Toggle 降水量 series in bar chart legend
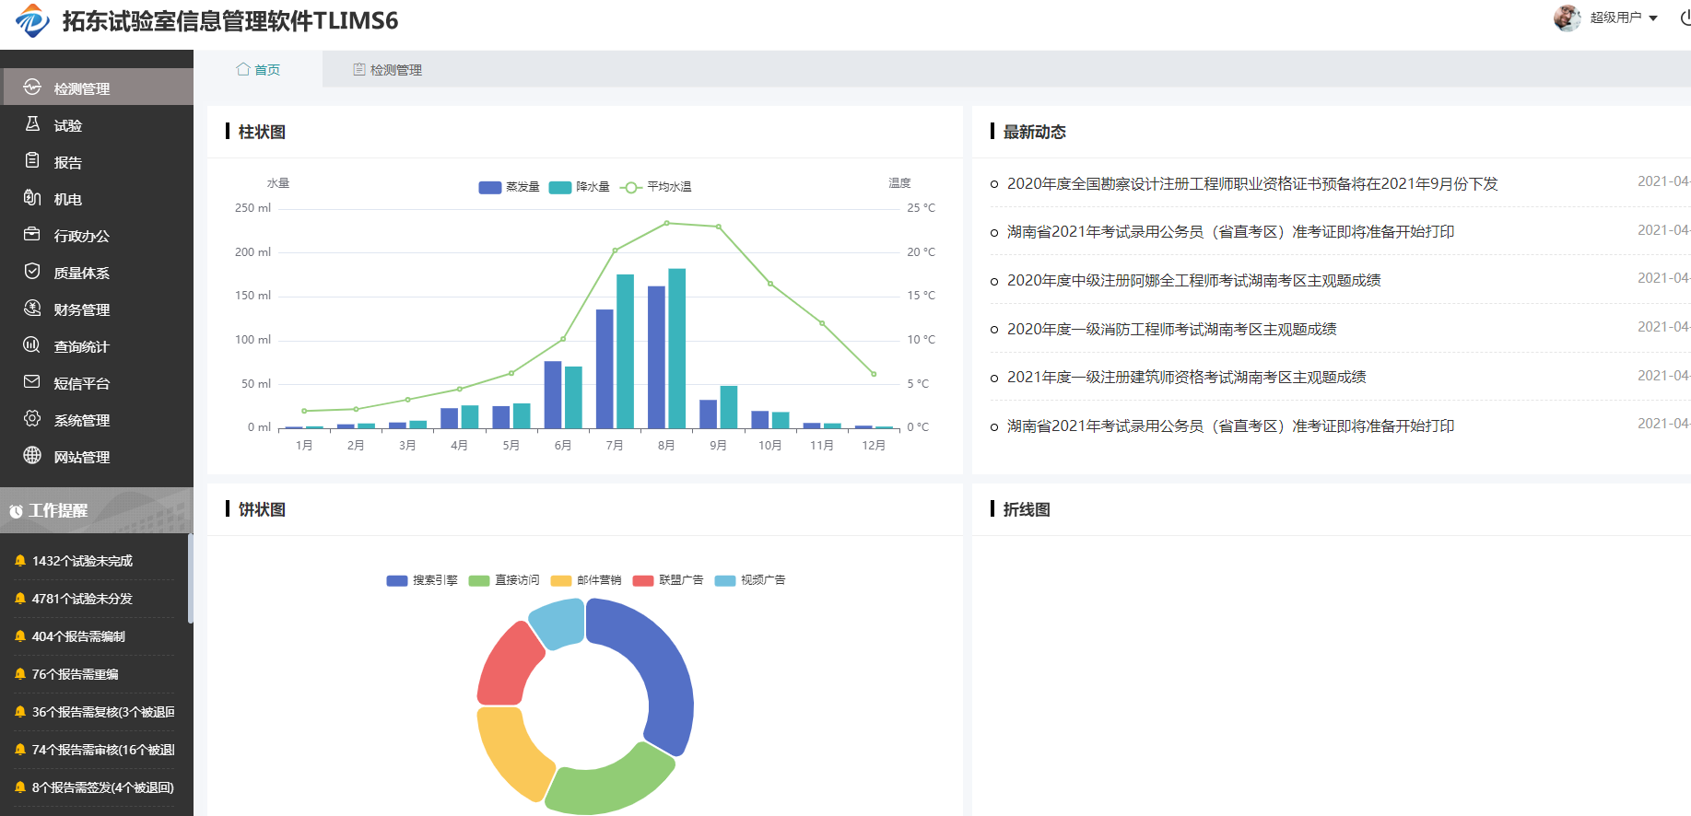 pos(579,187)
